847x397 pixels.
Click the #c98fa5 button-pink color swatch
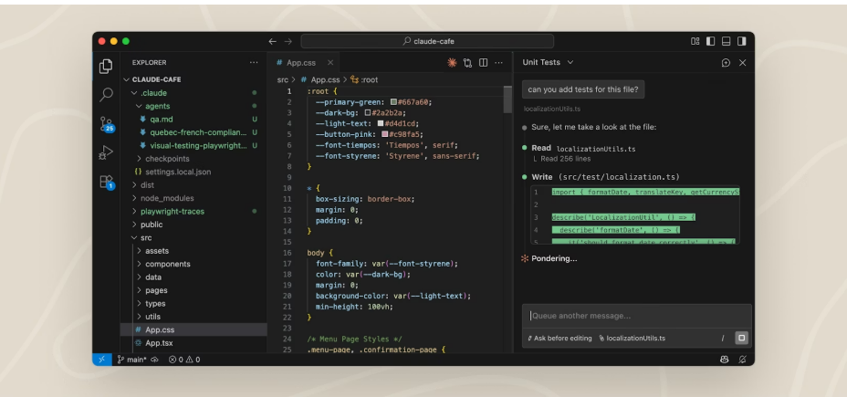tap(385, 134)
